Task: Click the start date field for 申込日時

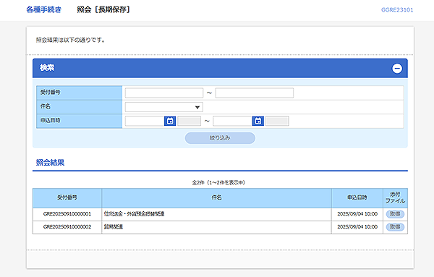Action: pos(145,121)
